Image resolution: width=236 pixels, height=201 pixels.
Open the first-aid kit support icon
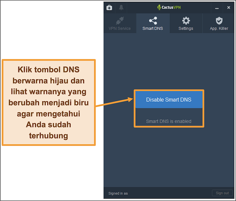(x=109, y=7)
